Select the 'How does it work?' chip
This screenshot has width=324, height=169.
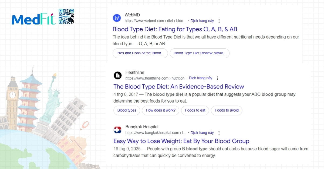pos(161,110)
